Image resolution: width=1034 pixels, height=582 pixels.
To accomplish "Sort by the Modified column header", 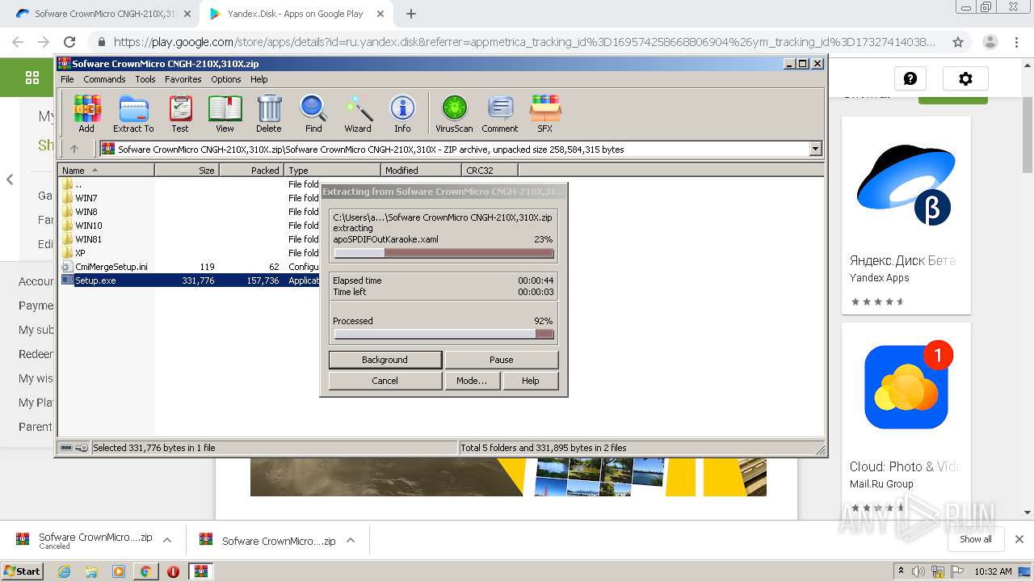I will click(x=421, y=170).
